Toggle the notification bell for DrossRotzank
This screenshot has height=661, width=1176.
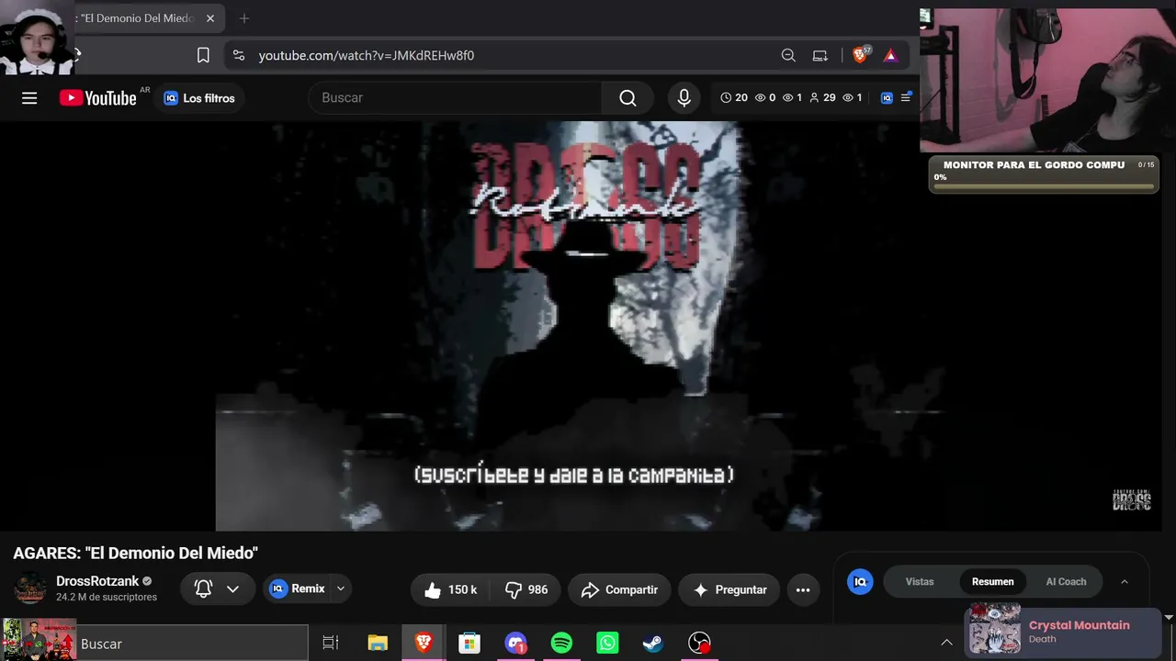point(204,589)
